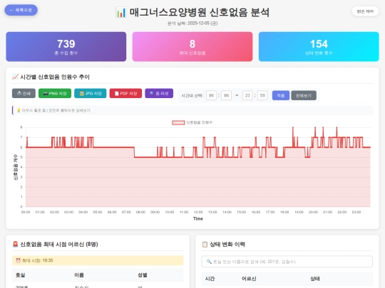Toggle the 신호없음 인원수 legend swatch

[178, 122]
